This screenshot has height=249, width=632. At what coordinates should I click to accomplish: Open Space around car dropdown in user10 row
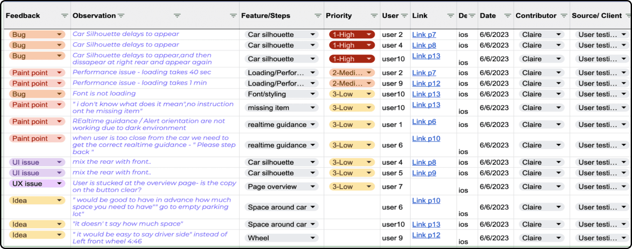[281, 224]
